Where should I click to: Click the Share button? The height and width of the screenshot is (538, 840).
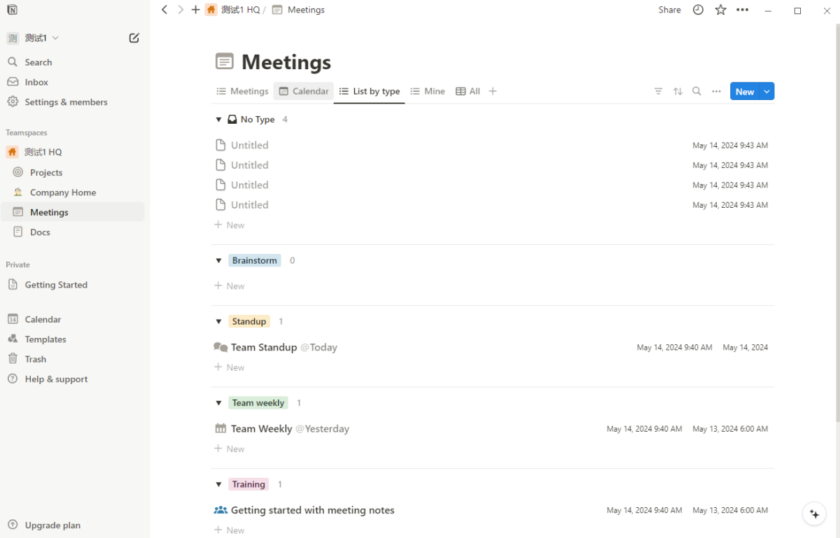(x=669, y=10)
